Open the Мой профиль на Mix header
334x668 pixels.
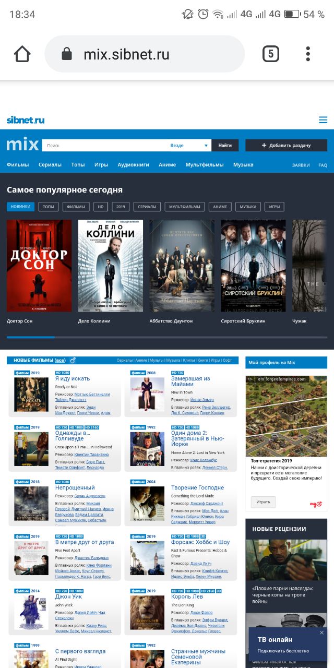click(286, 363)
